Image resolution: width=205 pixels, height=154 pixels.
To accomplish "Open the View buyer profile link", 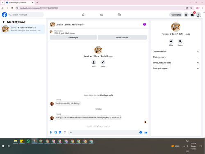I will click(x=107, y=95).
